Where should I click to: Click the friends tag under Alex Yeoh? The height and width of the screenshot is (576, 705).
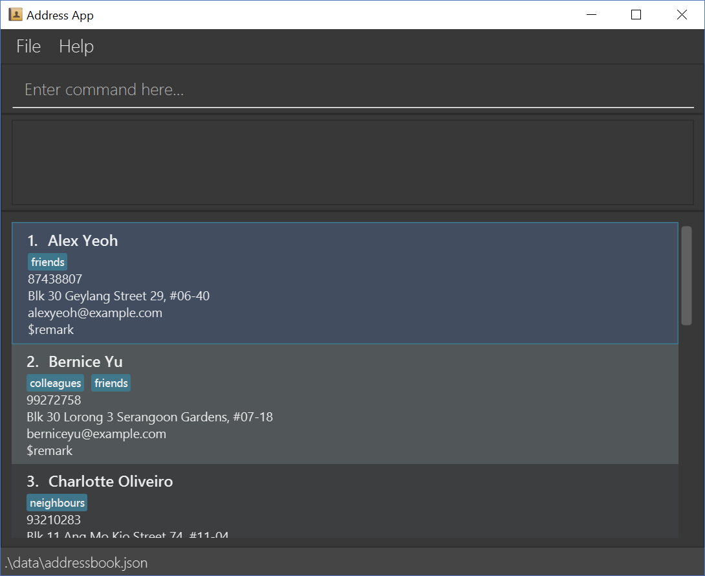point(48,262)
